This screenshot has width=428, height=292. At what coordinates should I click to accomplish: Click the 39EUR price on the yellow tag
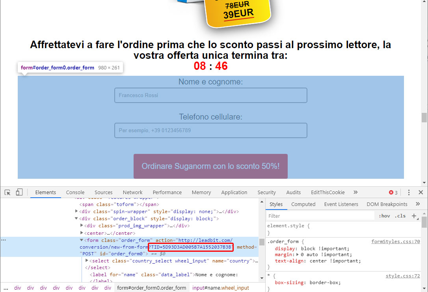[238, 14]
